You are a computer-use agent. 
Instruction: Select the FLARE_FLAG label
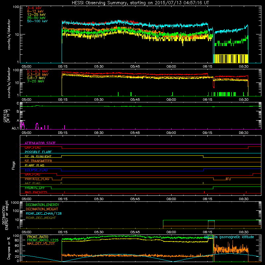(x=34, y=165)
